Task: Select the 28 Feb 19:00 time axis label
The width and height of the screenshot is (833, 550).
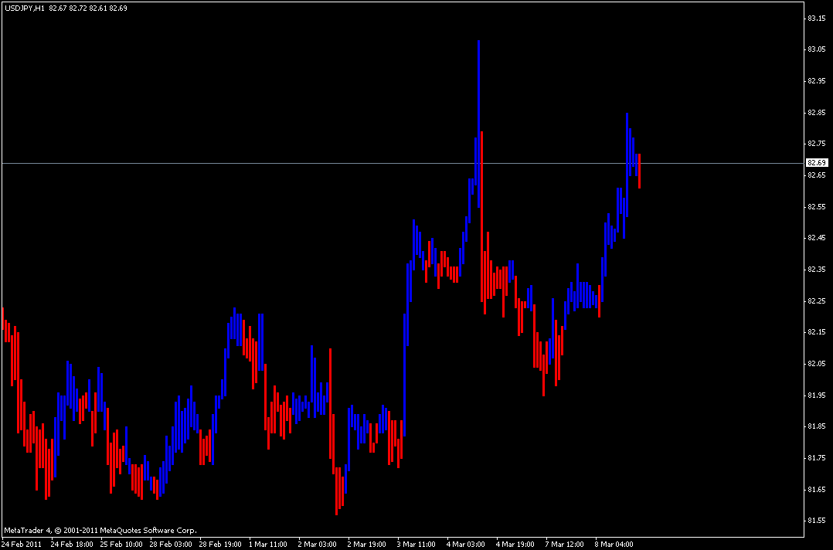Action: (220, 544)
